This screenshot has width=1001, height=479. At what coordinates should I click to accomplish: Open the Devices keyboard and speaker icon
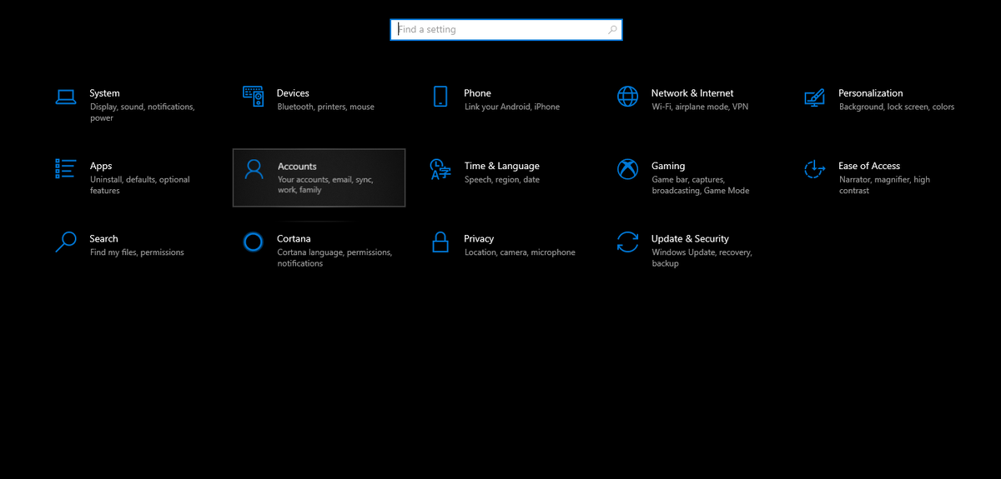(x=254, y=97)
